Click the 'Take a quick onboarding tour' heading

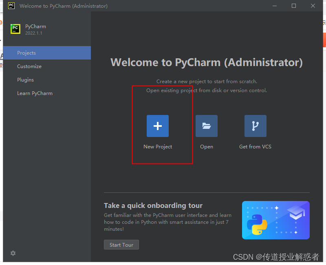[153, 205]
